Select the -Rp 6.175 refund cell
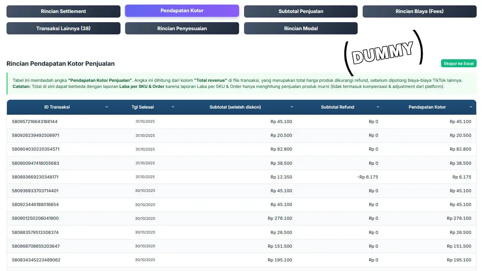Viewport: 482px width, 271px height. [x=367, y=177]
